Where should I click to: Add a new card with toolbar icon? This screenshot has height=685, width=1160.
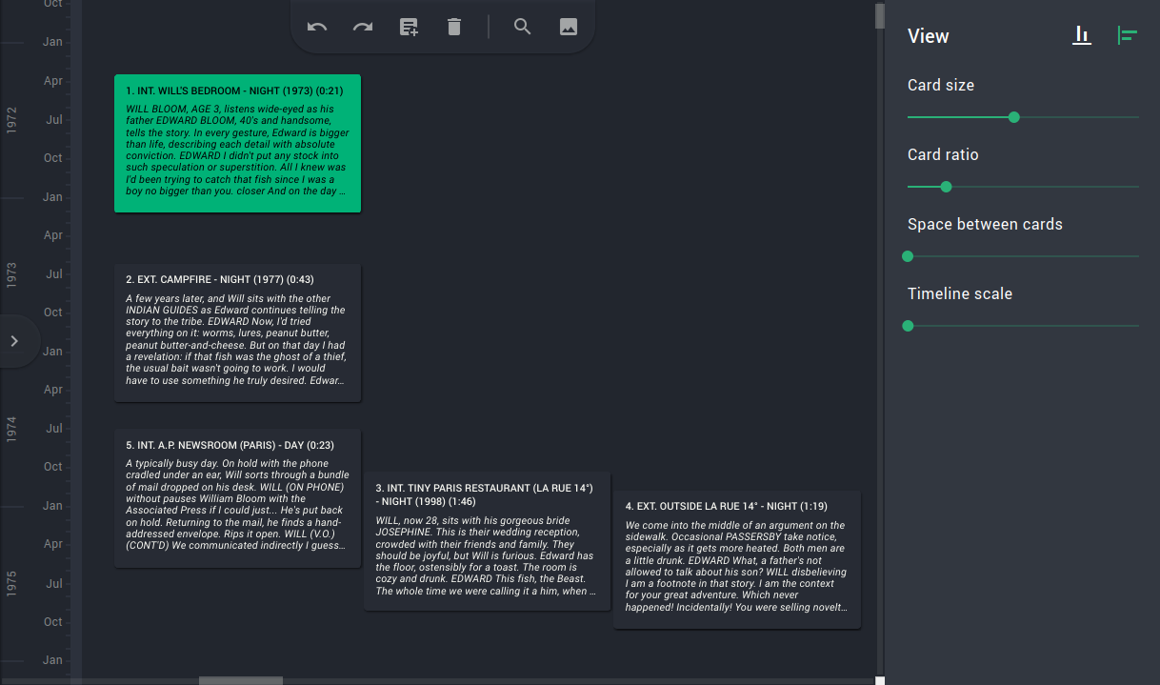point(409,27)
